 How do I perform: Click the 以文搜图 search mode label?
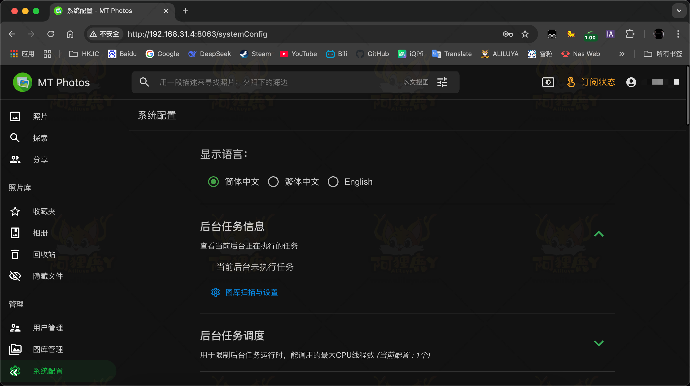[416, 82]
